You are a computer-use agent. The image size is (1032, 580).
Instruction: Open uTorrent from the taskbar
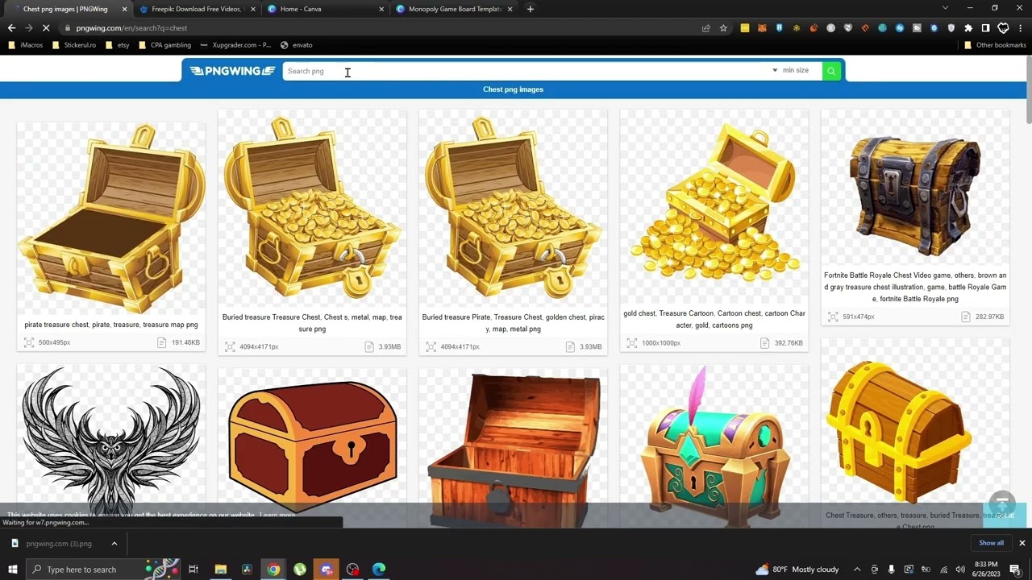tap(300, 570)
